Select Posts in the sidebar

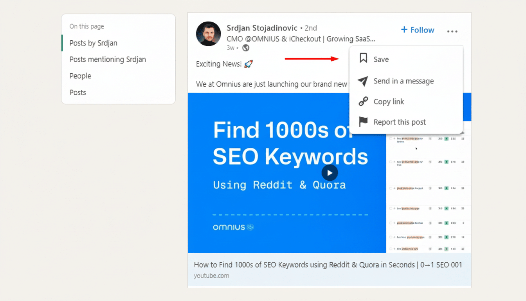[x=77, y=92]
